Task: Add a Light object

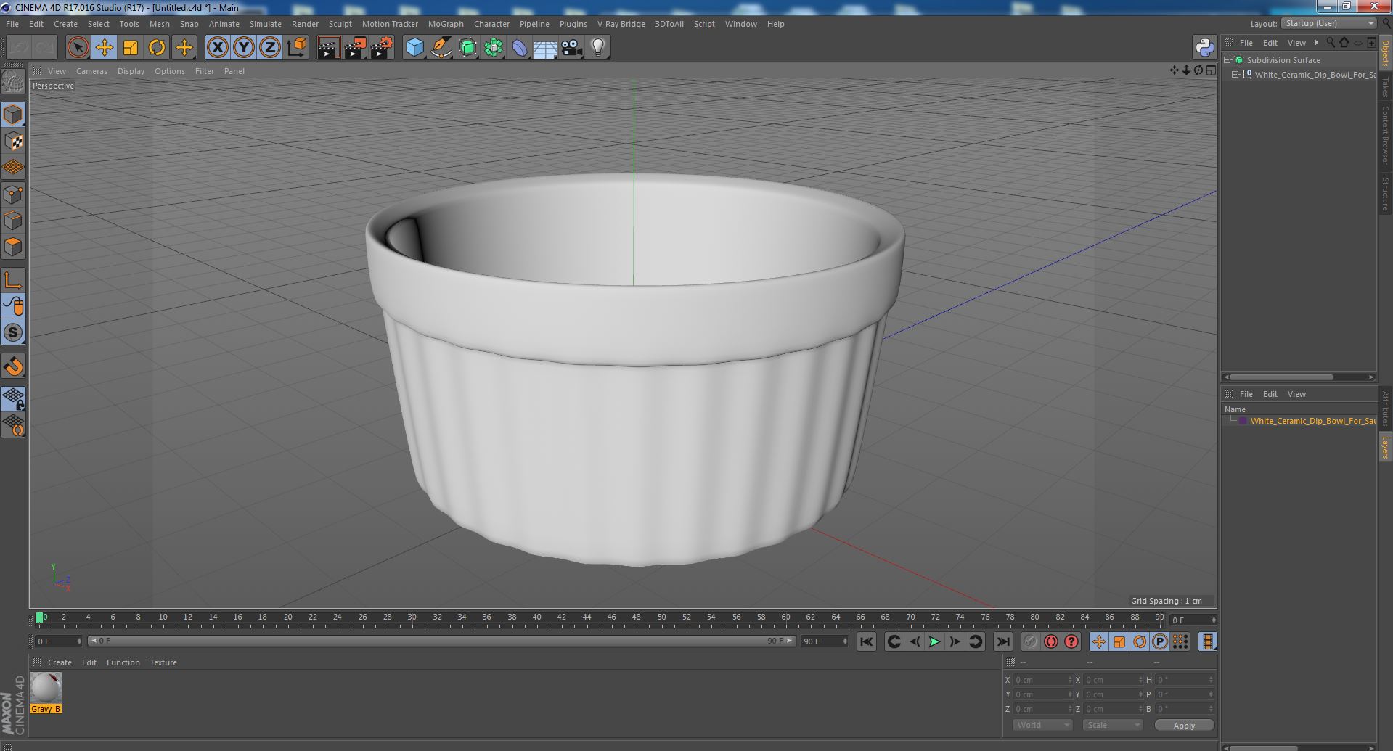Action: [598, 48]
